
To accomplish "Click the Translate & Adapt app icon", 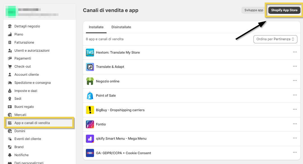I will tap(90, 67).
